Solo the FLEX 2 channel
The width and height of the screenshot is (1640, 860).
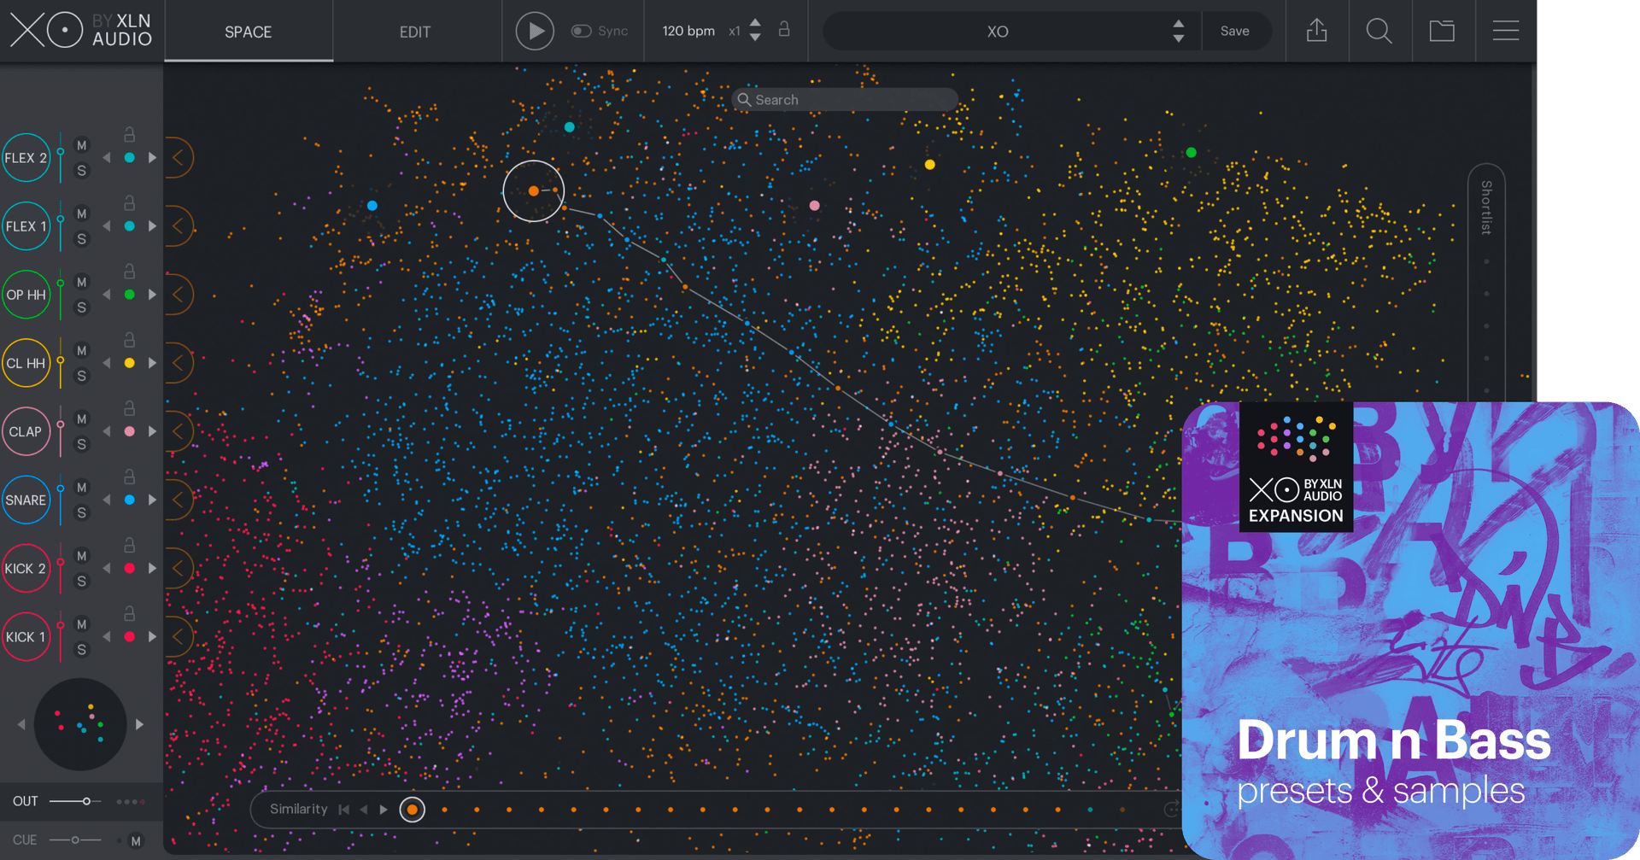point(82,171)
